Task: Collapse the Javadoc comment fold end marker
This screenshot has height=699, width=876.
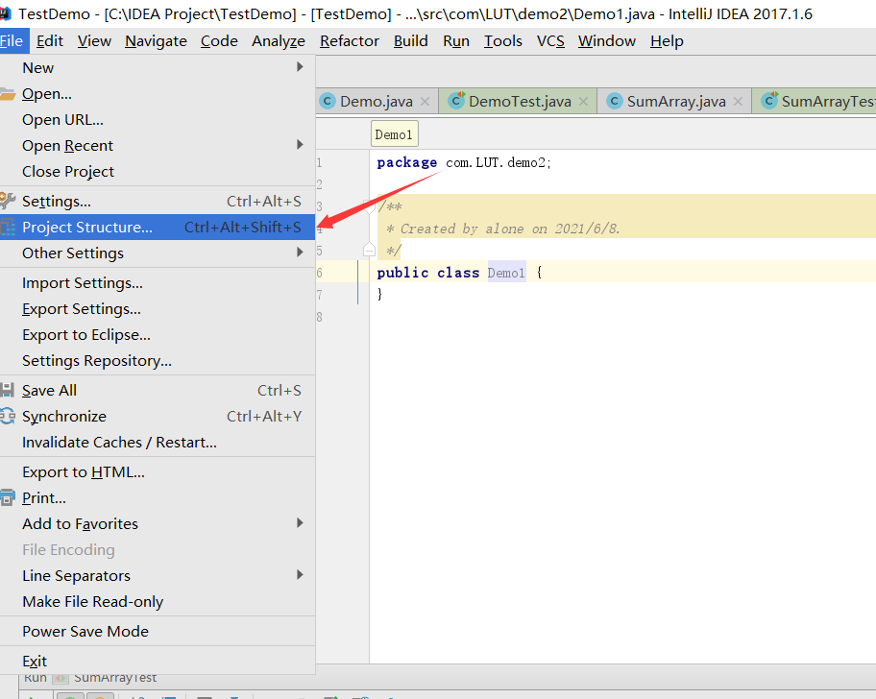Action: coord(369,250)
